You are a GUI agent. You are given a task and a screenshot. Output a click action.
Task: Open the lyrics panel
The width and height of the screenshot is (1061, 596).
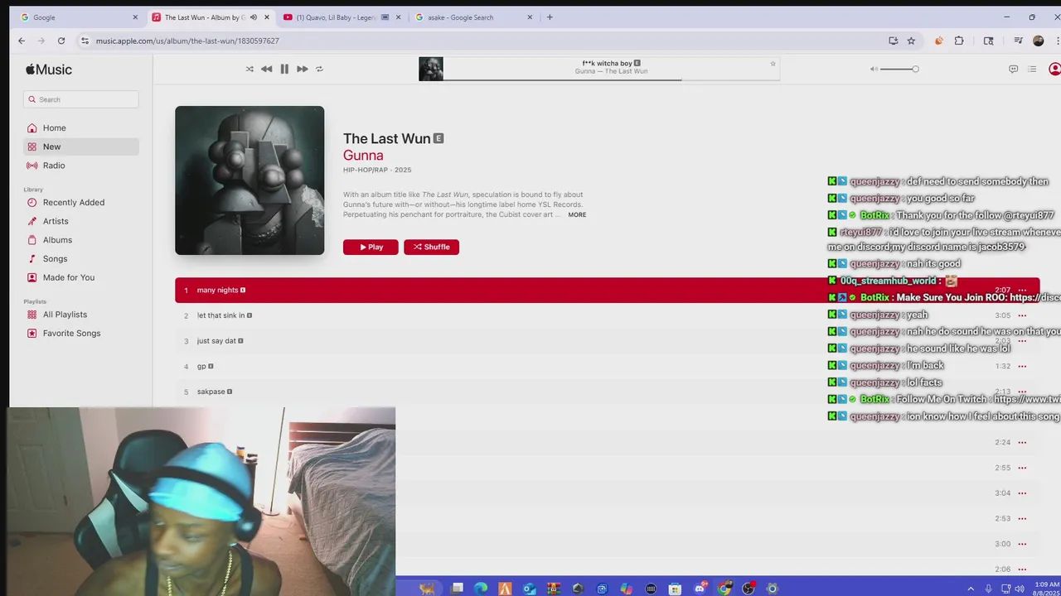[x=1013, y=69]
